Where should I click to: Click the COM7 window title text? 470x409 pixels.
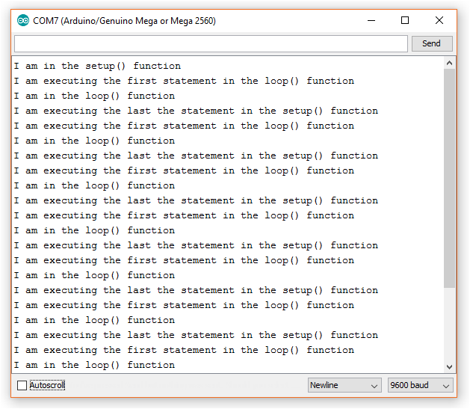(124, 21)
